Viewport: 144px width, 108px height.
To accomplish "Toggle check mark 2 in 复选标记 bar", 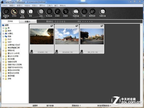I will 58,22.
